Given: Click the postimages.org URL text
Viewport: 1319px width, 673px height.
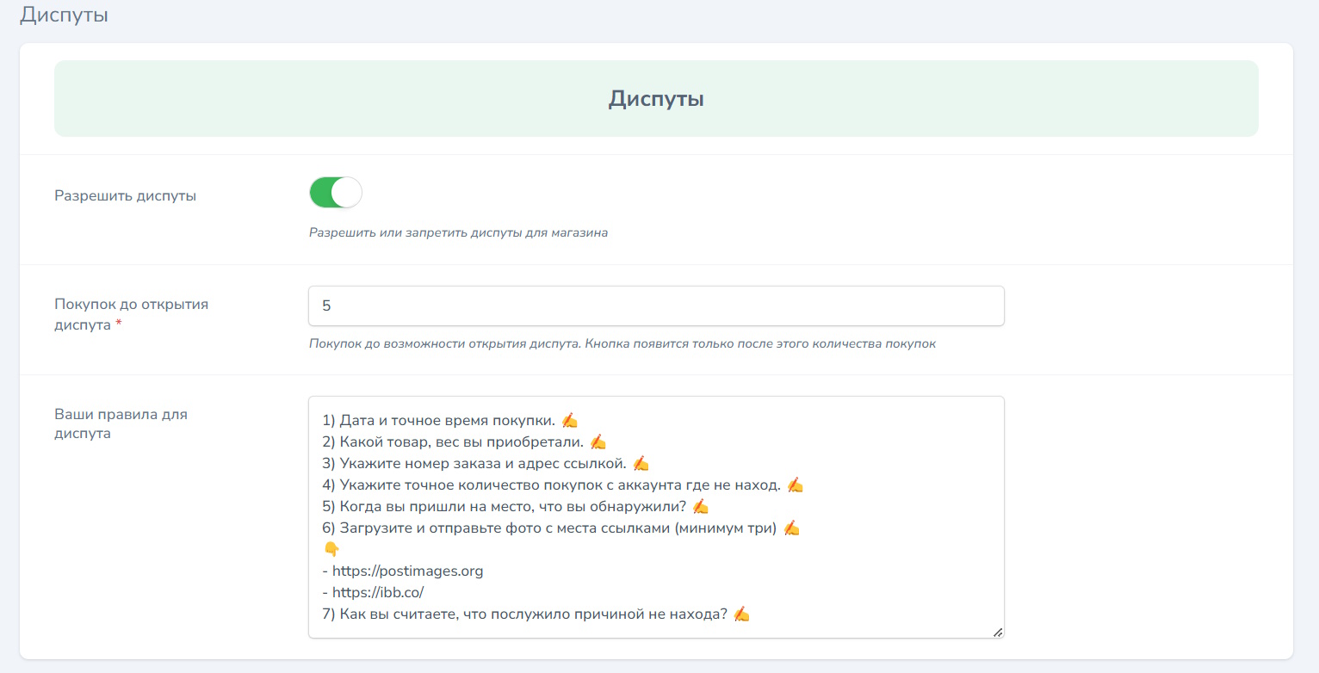Looking at the screenshot, I should pyautogui.click(x=407, y=571).
